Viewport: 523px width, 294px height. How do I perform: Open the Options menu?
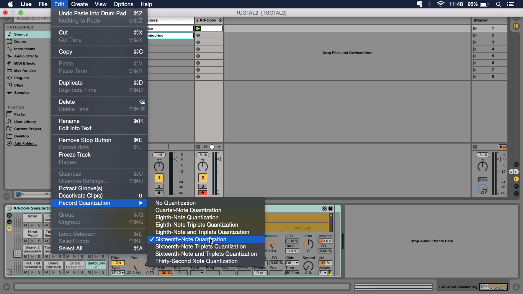[123, 4]
